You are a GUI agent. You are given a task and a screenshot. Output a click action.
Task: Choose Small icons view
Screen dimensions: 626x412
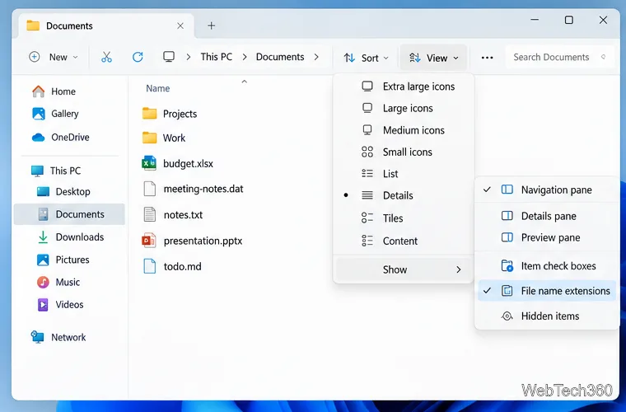(x=404, y=152)
